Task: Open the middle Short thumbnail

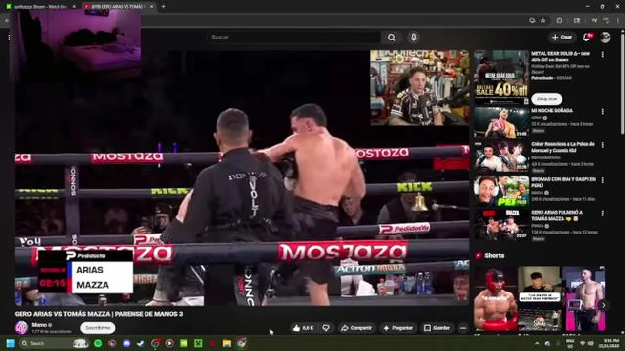Action: [x=539, y=299]
